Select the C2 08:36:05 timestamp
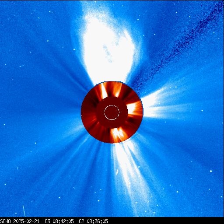224x224 pixels. click(93, 221)
